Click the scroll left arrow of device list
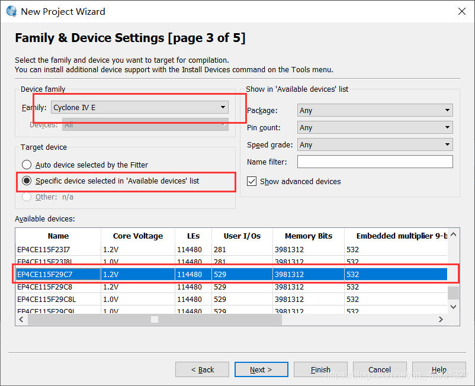 (x=21, y=319)
